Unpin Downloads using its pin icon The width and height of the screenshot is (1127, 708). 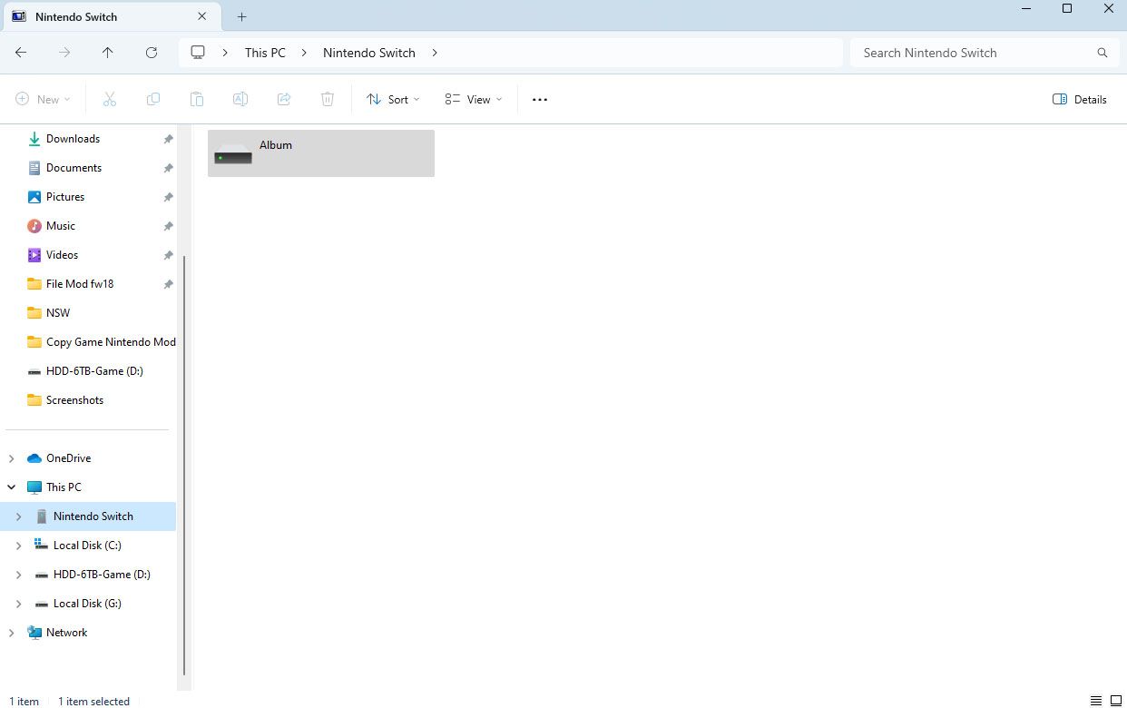point(168,139)
